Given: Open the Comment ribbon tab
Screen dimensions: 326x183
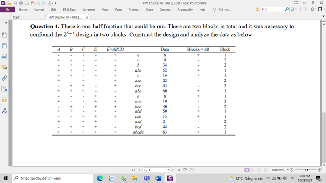Looking at the screenshot, I should pyautogui.click(x=89, y=9).
